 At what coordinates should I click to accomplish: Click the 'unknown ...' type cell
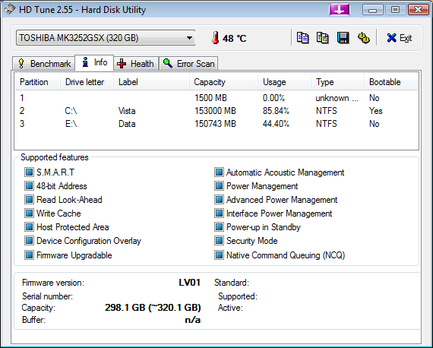(x=337, y=98)
